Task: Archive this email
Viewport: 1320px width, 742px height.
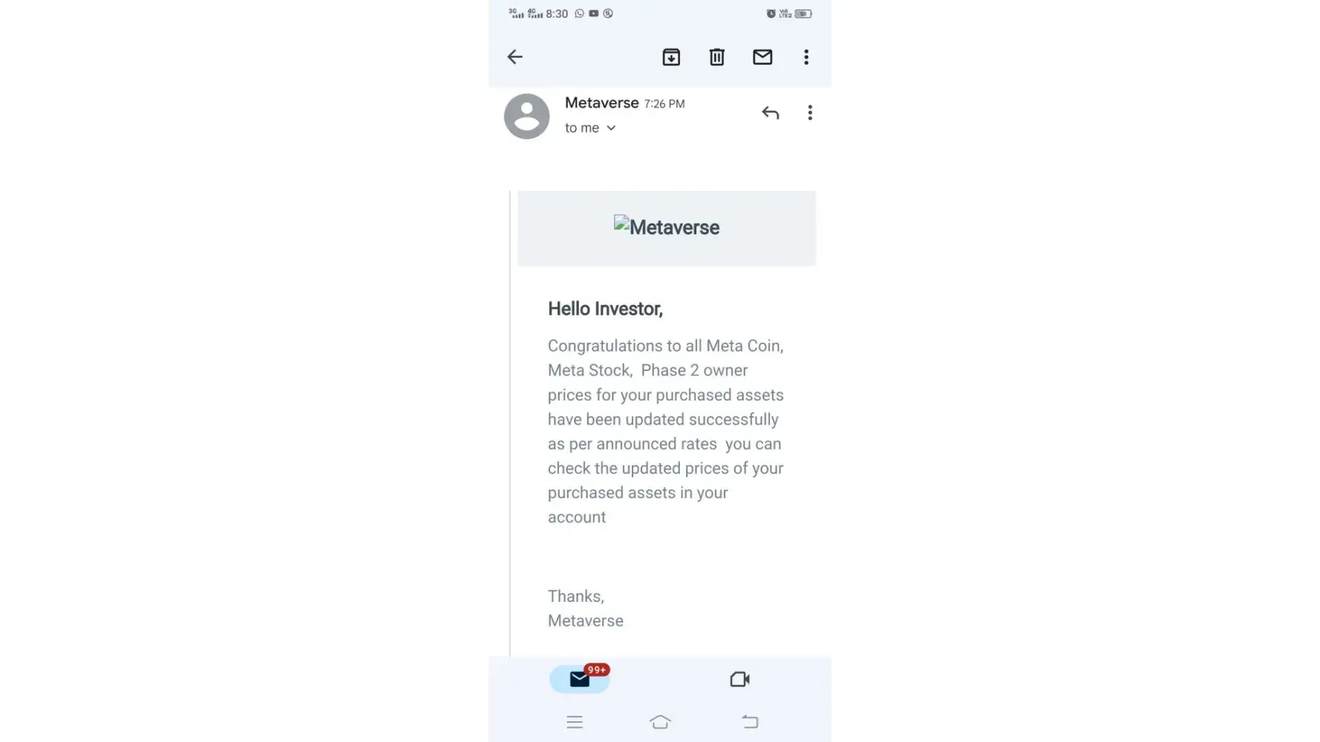Action: click(x=671, y=57)
